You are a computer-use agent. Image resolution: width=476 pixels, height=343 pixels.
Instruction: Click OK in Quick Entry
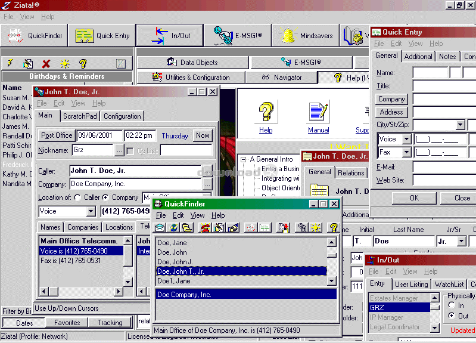coord(414,198)
